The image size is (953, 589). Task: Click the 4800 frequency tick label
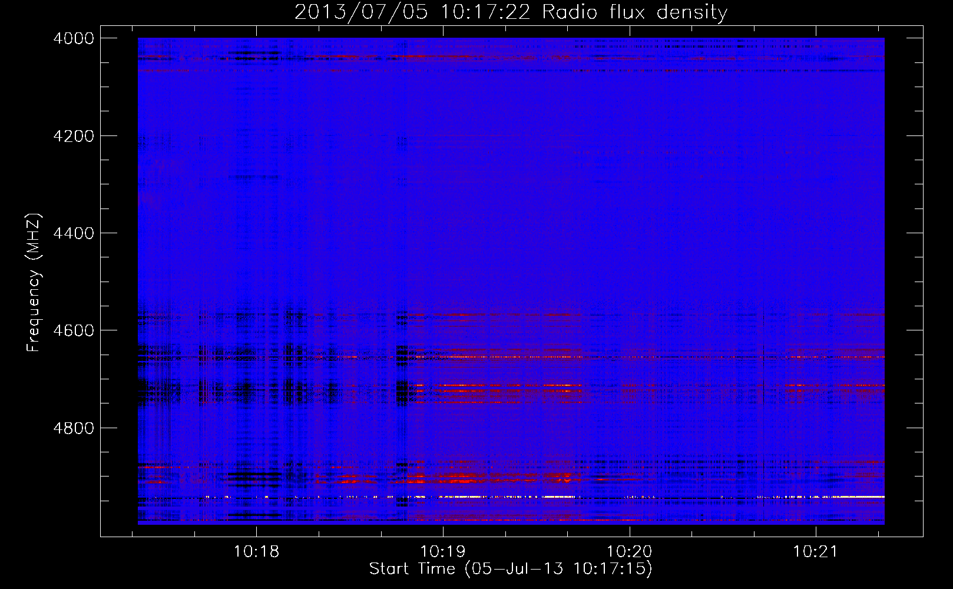pos(74,428)
